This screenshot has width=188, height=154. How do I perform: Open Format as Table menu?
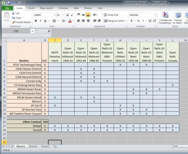coord(178,18)
